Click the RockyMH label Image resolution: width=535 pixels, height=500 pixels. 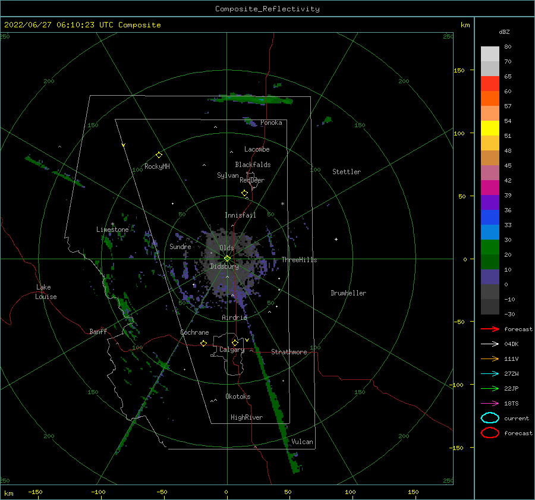point(157,166)
